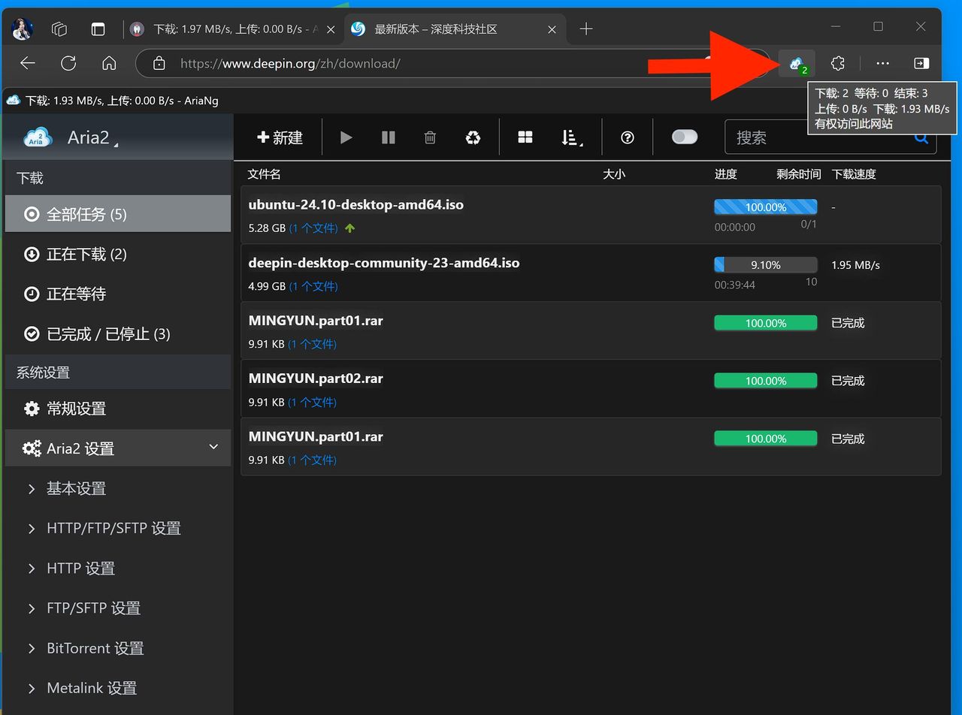Close the 下载 AriaNg browser tab
Image resolution: width=962 pixels, height=715 pixels.
(x=331, y=29)
